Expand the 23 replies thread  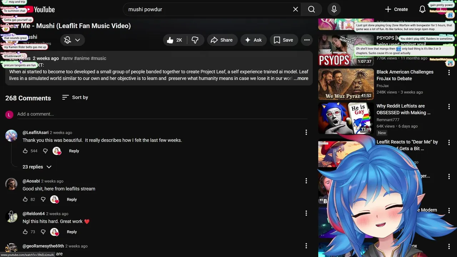37,167
